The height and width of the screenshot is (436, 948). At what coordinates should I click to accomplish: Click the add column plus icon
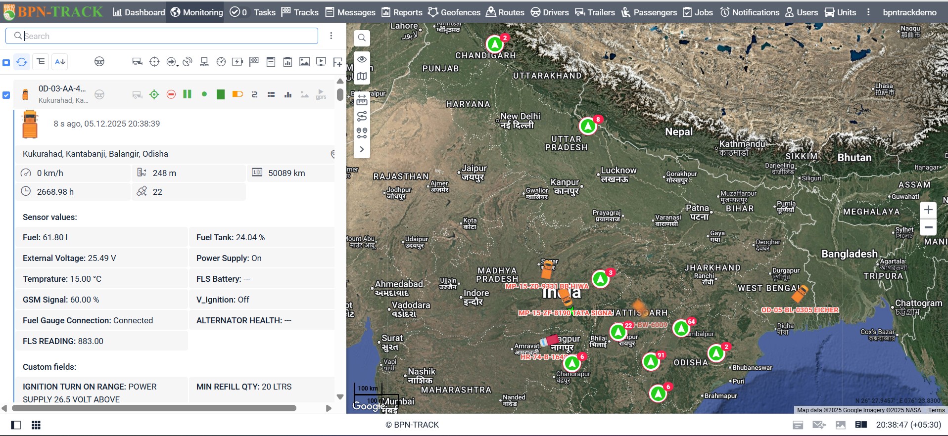[x=337, y=62]
